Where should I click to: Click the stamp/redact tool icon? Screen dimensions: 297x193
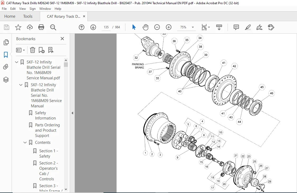pos(271,27)
